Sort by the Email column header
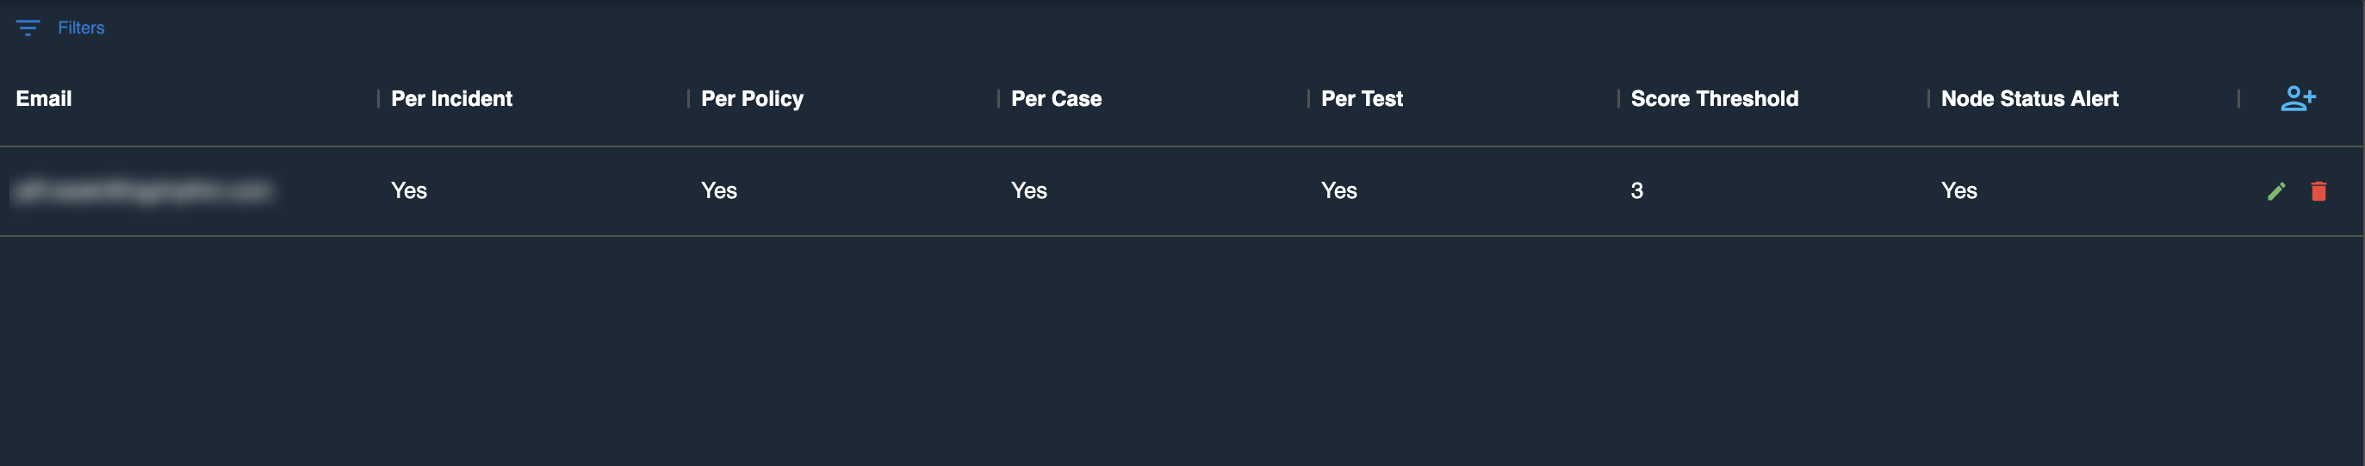Screen dimensions: 2365x466 pyautogui.click(x=44, y=98)
